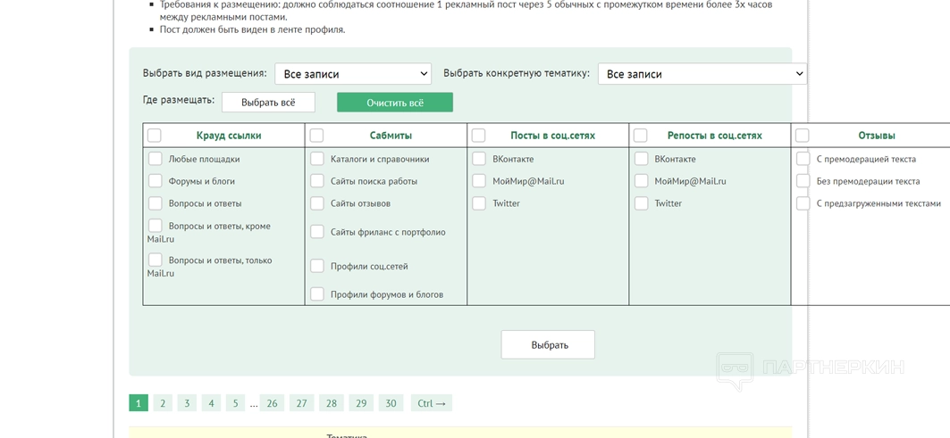Check Вопросы и ответы, только Mail.ru

point(156,260)
